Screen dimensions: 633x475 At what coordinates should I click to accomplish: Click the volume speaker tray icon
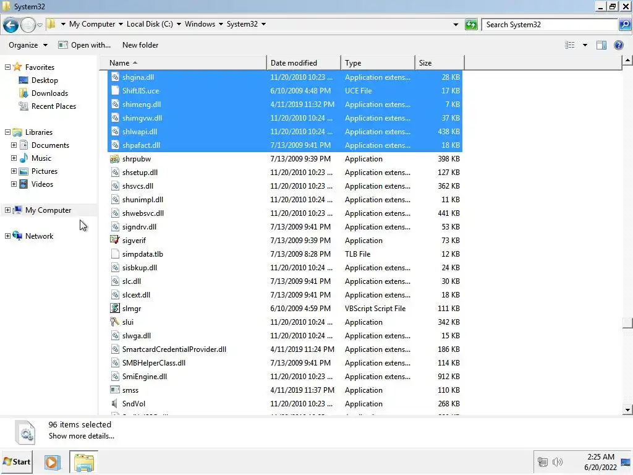coord(558,461)
